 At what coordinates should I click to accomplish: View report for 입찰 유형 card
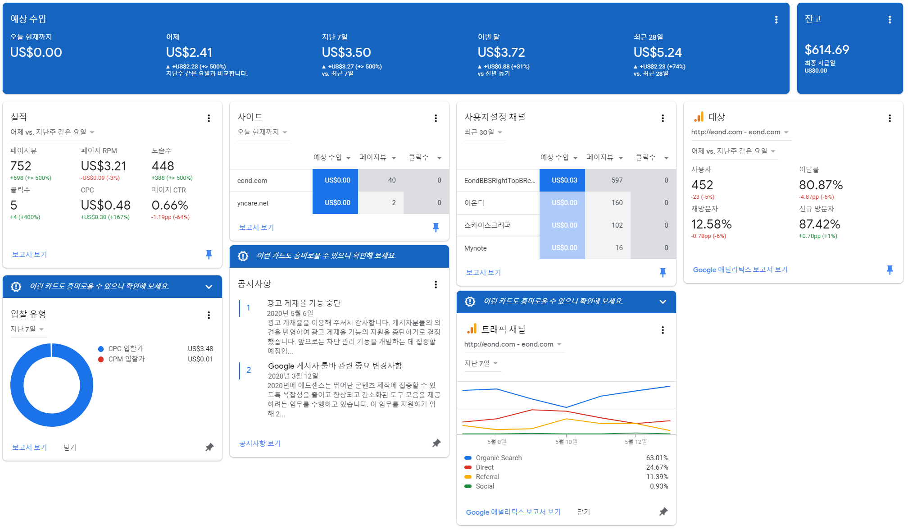(x=30, y=448)
